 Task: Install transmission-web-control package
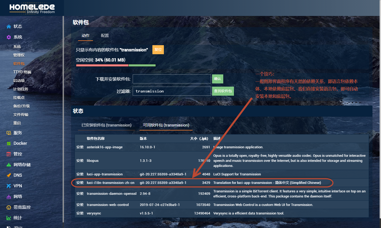click(x=80, y=205)
